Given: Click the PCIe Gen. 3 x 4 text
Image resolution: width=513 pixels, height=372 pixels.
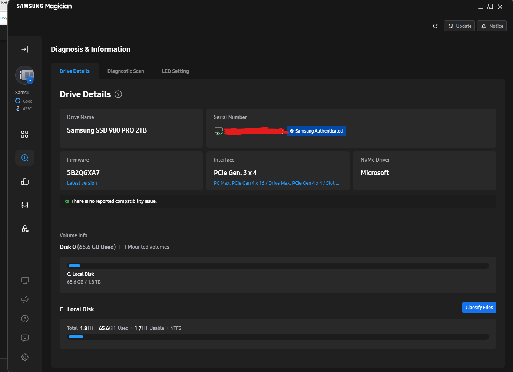Looking at the screenshot, I should [x=235, y=173].
